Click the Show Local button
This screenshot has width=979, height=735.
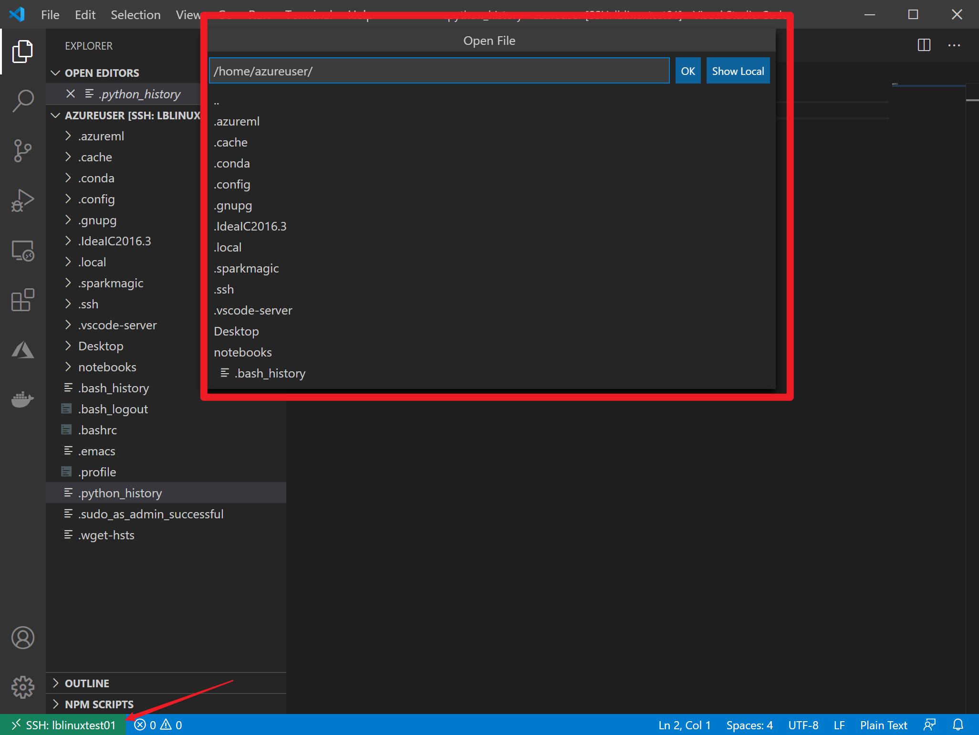coord(738,71)
